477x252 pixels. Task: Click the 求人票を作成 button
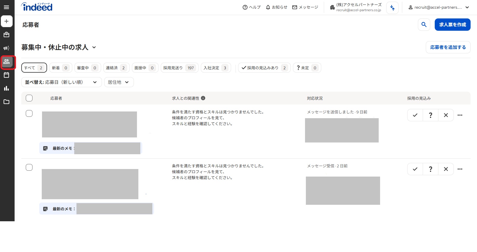pos(452,25)
